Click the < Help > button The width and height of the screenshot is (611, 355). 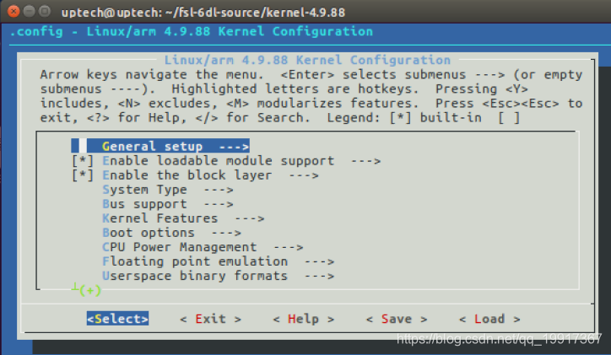pos(304,319)
